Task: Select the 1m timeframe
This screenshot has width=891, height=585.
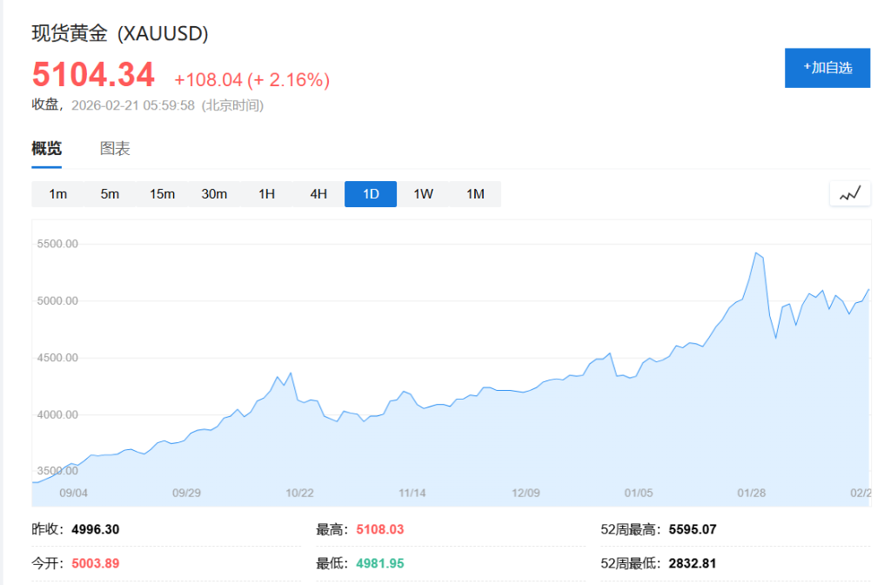Action: point(57,193)
